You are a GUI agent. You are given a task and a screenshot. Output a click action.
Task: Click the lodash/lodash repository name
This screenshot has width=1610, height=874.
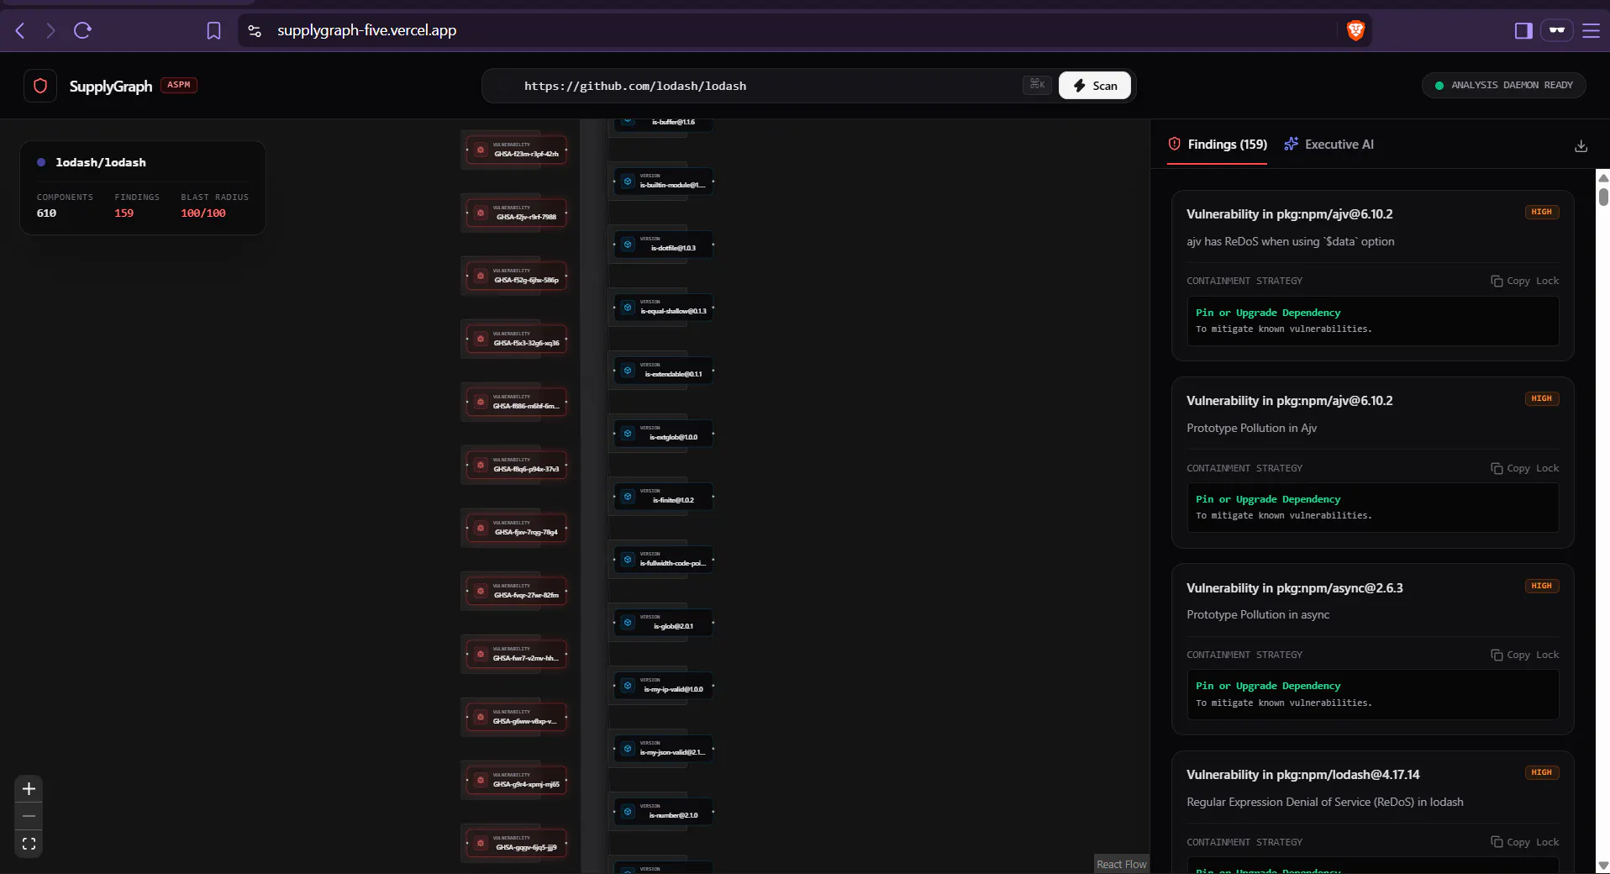point(101,162)
